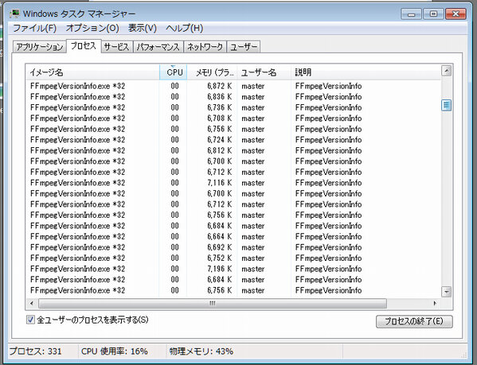Screen dimensions: 477x365
Task: Sort by the イメージ名 column header
Action: point(92,72)
